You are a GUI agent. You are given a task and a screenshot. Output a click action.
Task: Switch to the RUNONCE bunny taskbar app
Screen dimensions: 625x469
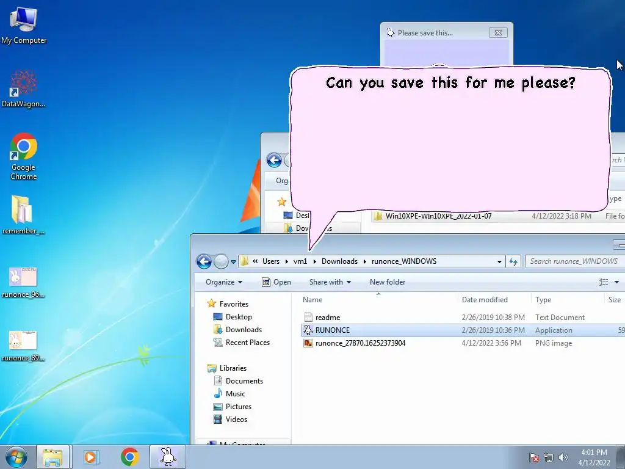point(168,457)
